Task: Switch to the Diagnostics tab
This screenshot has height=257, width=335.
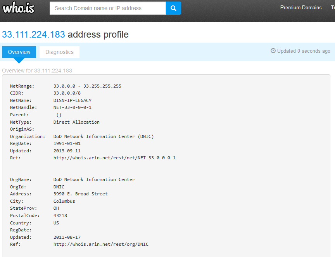Action: [59, 52]
